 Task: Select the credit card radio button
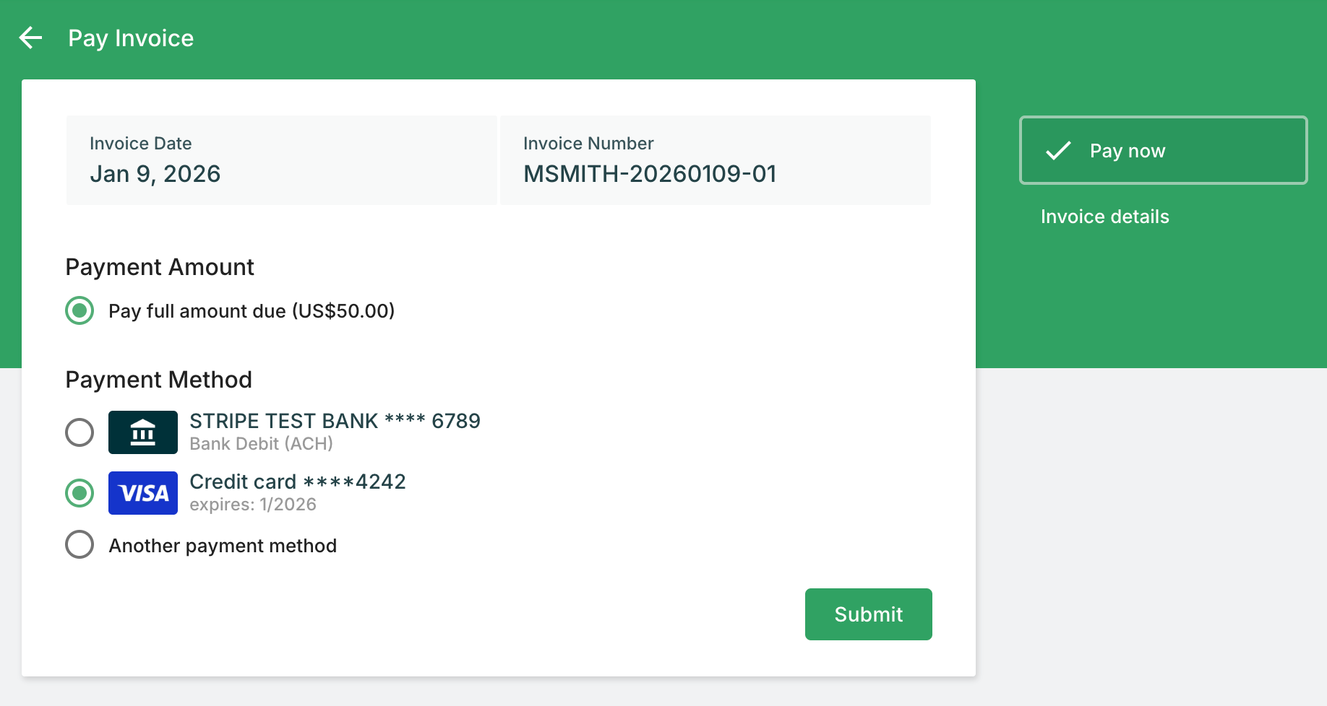[x=80, y=493]
